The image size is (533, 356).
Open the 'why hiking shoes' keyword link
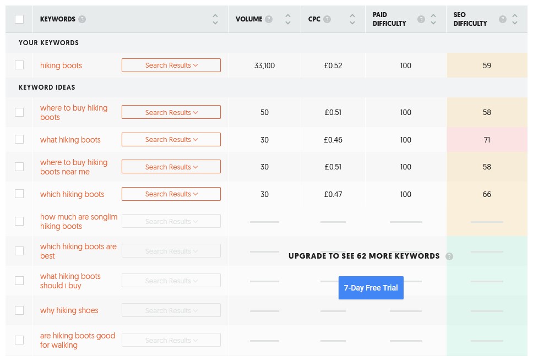point(69,310)
